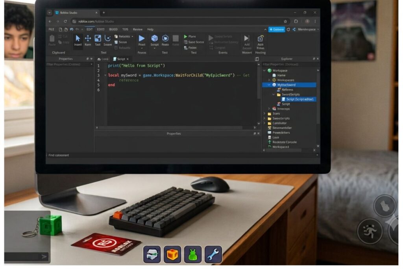Click the chat send arrow
This screenshot has height=269, width=403.
pos(44,257)
